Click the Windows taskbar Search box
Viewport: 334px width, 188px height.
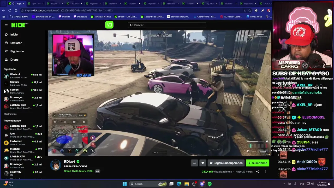[x=148, y=184]
